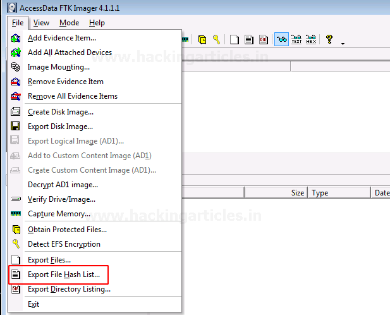Click Export File Hash List toolbar button
Screen dimensions: 390x315
click(248, 40)
